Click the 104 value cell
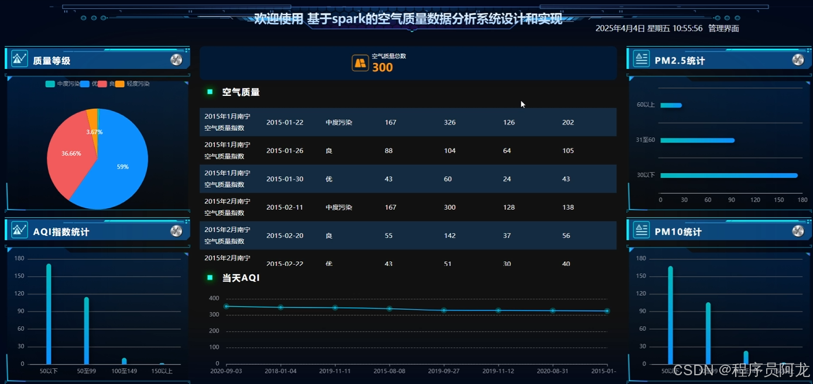This screenshot has width=813, height=384. pyautogui.click(x=450, y=151)
